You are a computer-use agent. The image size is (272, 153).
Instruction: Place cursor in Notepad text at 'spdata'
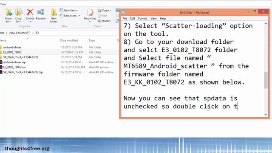click(x=215, y=99)
